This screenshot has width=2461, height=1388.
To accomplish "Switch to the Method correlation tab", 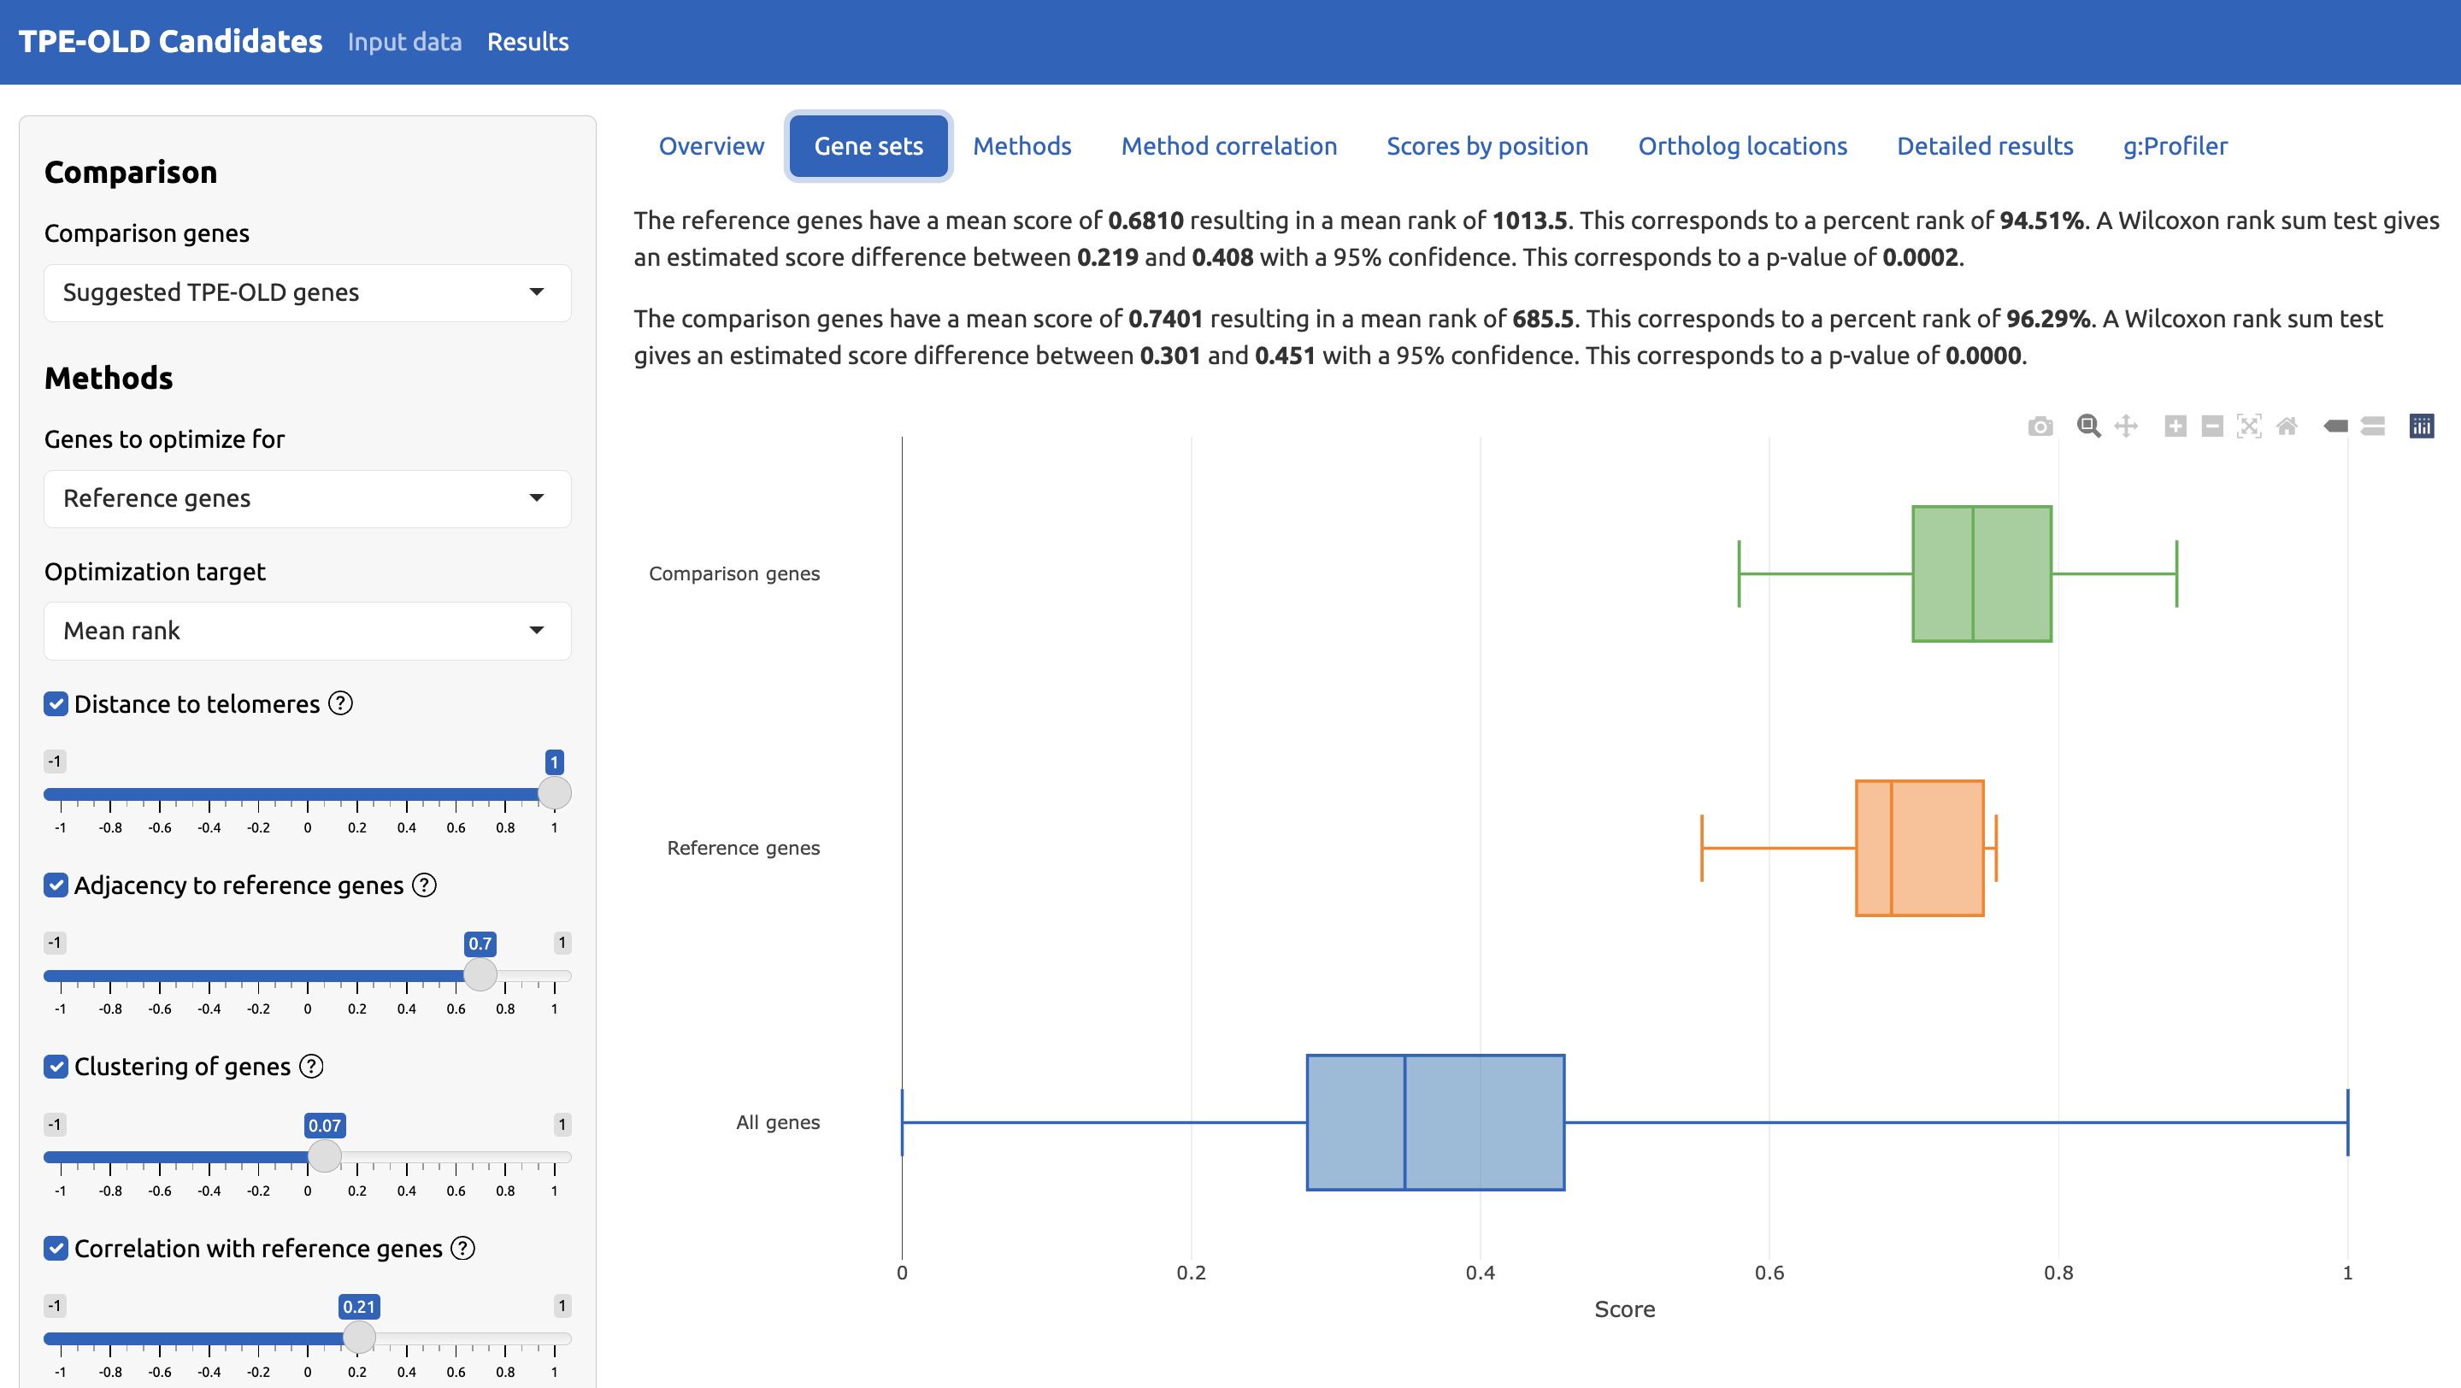I will tap(1228, 146).
